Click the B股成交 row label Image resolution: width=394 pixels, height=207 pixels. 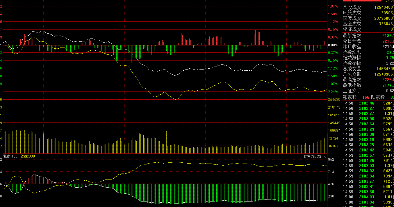(352, 13)
